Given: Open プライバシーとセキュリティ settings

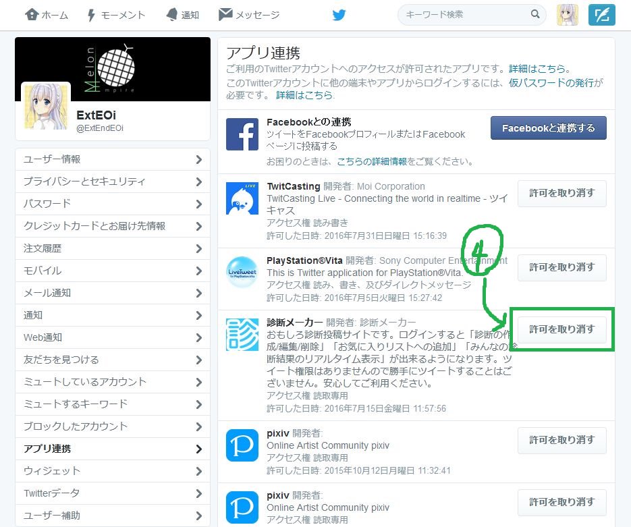Looking at the screenshot, I should 113,182.
